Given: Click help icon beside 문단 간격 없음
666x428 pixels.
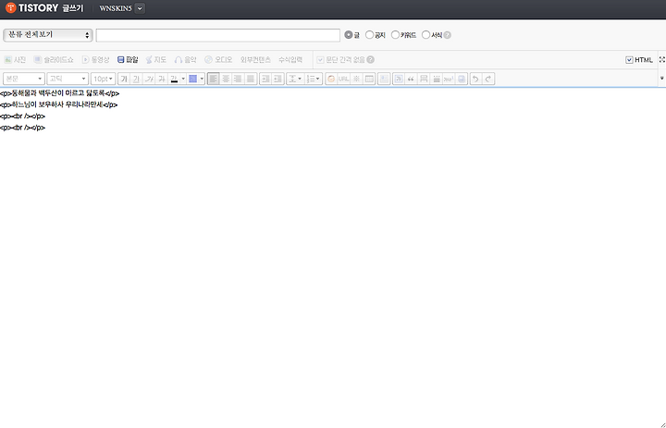Looking at the screenshot, I should 370,60.
